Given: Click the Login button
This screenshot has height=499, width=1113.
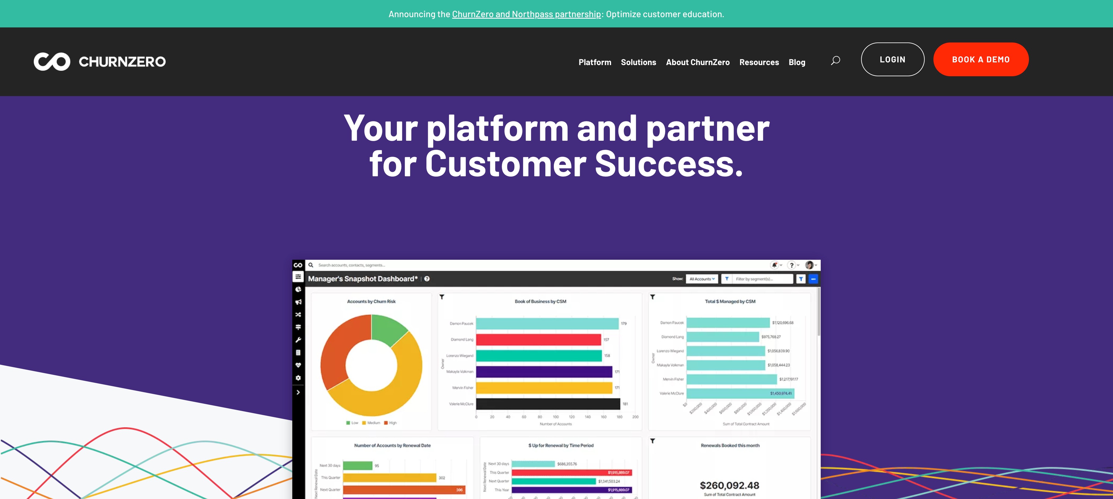Looking at the screenshot, I should [x=892, y=60].
